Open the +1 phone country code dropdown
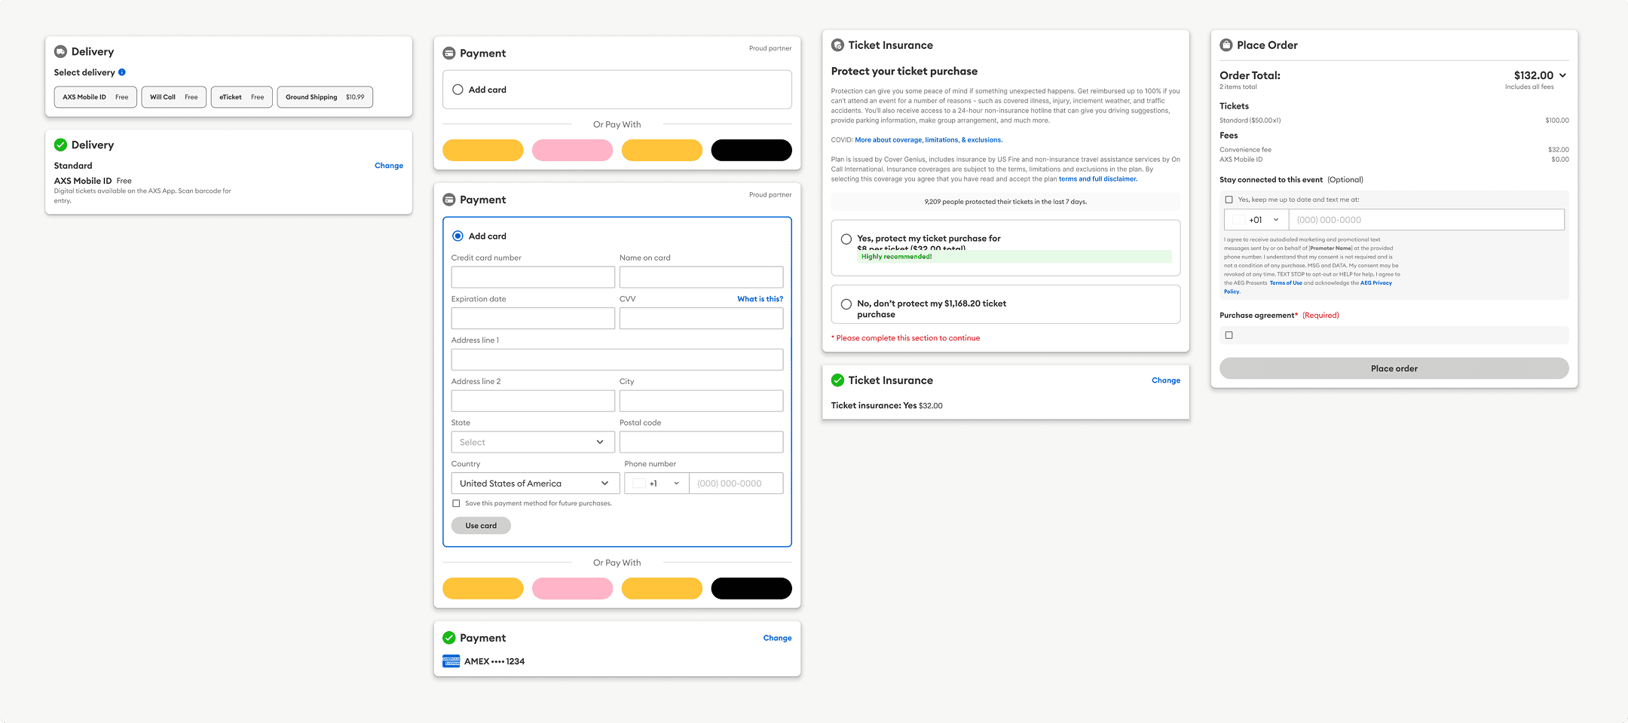1628x723 pixels. [x=656, y=484]
